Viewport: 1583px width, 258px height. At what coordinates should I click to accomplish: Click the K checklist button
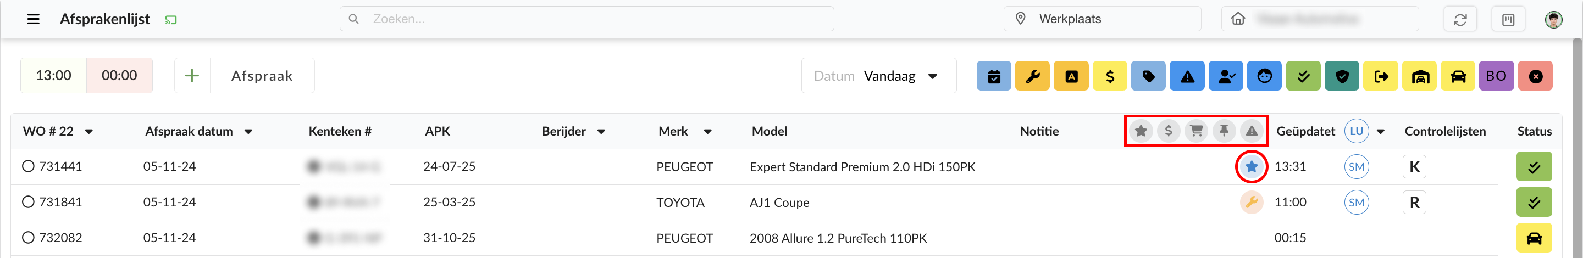click(1414, 166)
